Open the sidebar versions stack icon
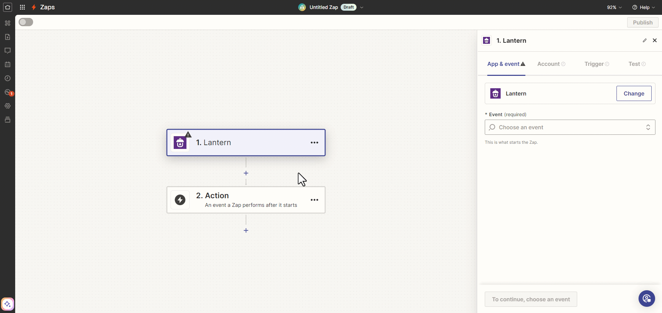The height and width of the screenshot is (313, 662). click(8, 120)
